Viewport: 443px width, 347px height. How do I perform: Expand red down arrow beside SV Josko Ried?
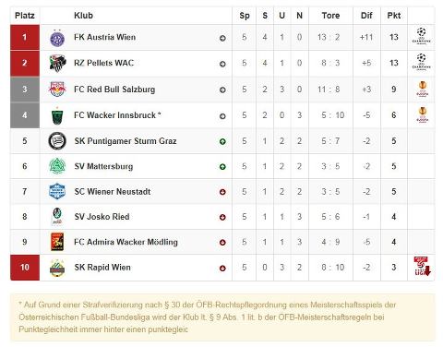[222, 217]
